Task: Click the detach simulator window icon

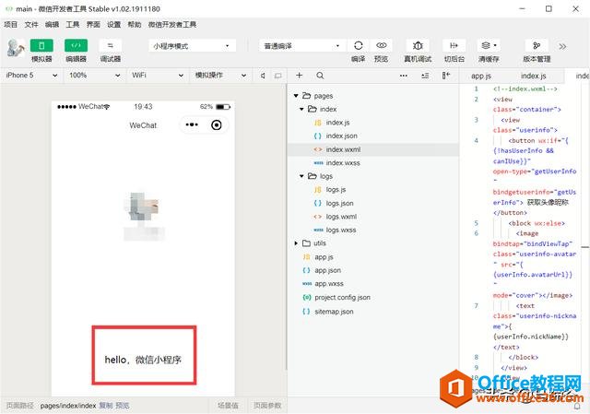Action: tap(278, 76)
